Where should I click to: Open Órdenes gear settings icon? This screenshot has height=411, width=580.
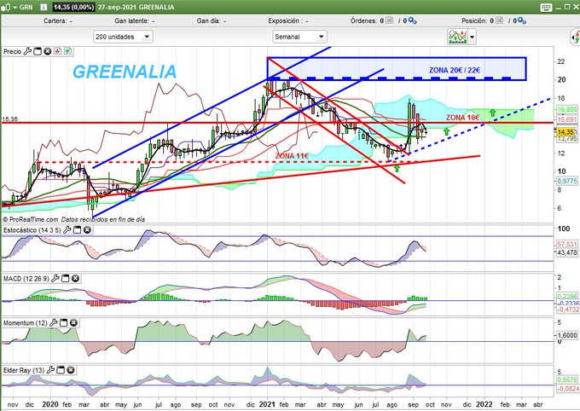pyautogui.click(x=412, y=21)
